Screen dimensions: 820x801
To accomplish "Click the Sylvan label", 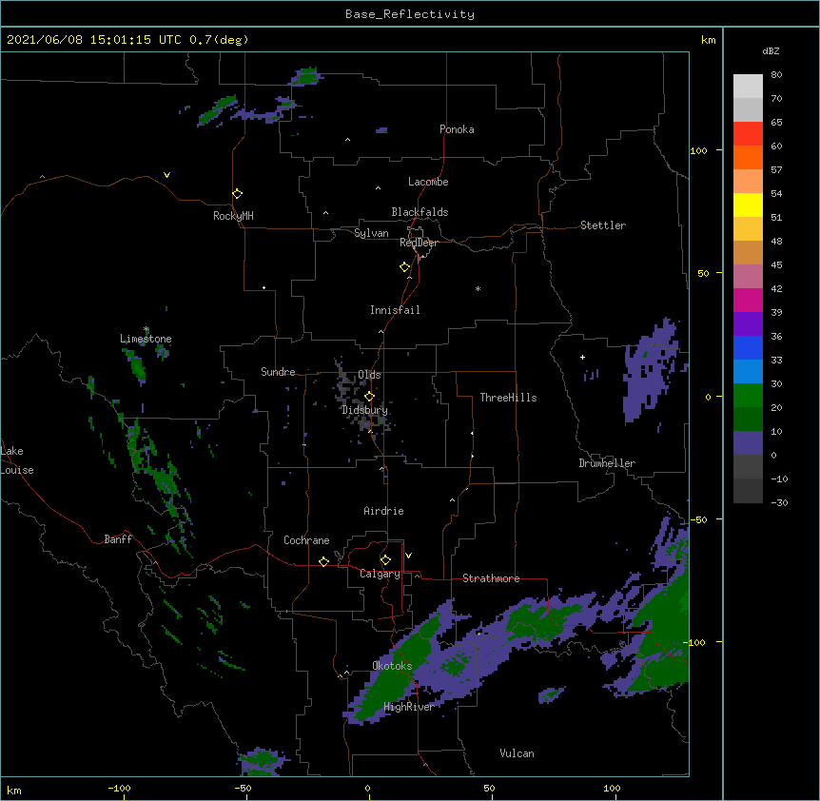I will [x=371, y=233].
